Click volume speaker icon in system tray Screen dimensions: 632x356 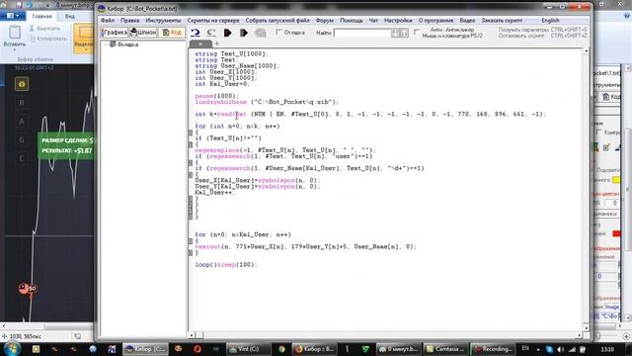[x=561, y=349]
